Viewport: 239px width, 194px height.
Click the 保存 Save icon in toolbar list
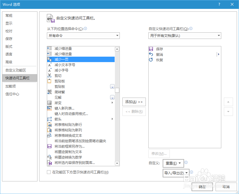tap(151, 49)
